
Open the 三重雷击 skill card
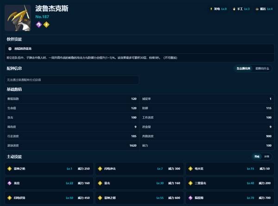coord(230,183)
